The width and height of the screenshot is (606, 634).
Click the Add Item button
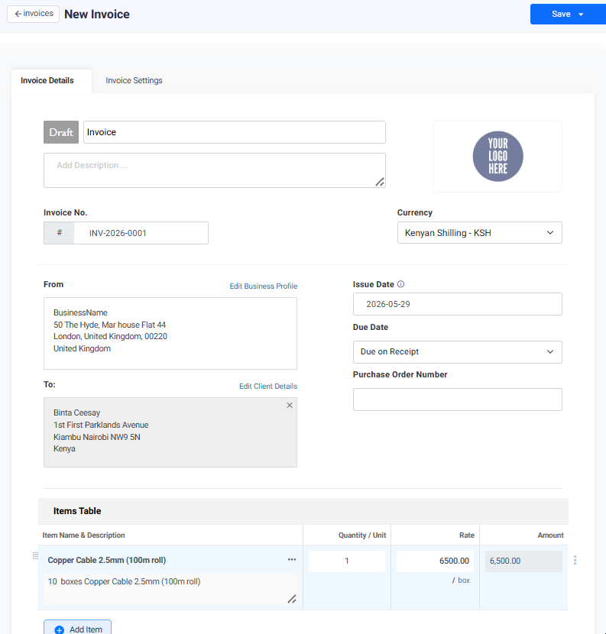(77, 628)
